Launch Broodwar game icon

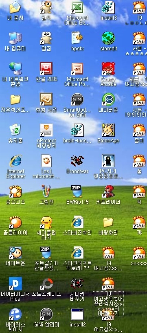click(x=77, y=161)
